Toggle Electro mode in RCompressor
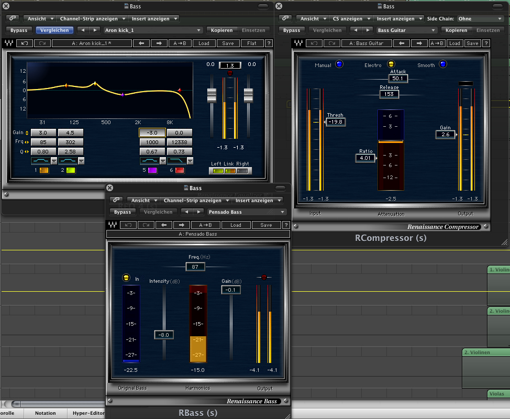The image size is (510, 419). pyautogui.click(x=391, y=64)
